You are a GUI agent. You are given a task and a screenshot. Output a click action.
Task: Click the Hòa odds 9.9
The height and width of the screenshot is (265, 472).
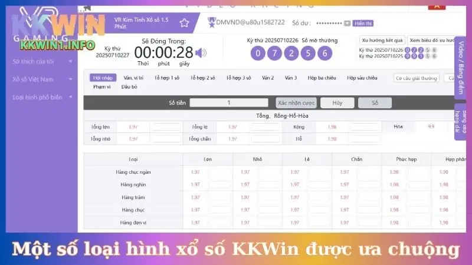(431, 127)
